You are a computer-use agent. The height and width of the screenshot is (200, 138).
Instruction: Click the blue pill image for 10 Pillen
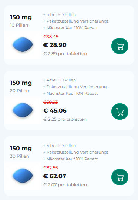pos(23,44)
